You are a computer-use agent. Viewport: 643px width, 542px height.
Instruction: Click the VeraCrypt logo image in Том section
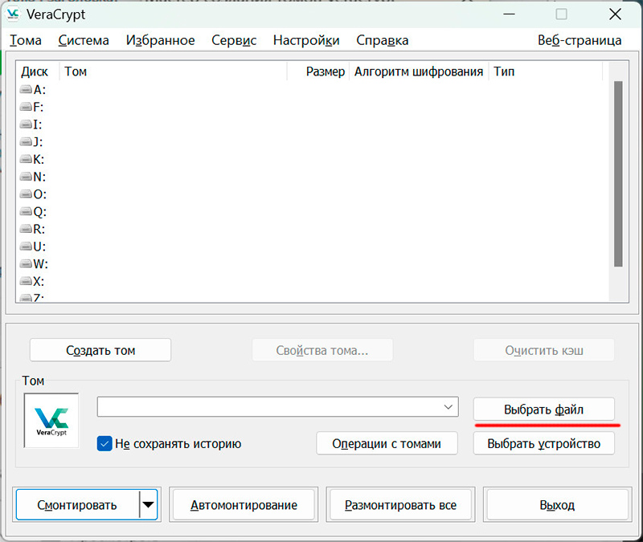click(x=51, y=419)
